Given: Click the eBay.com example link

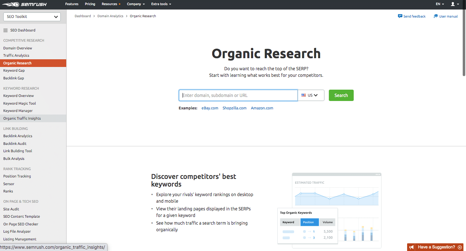Looking at the screenshot, I should [210, 108].
